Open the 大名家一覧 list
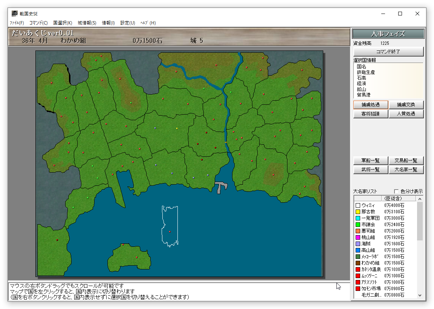 tap(406, 170)
